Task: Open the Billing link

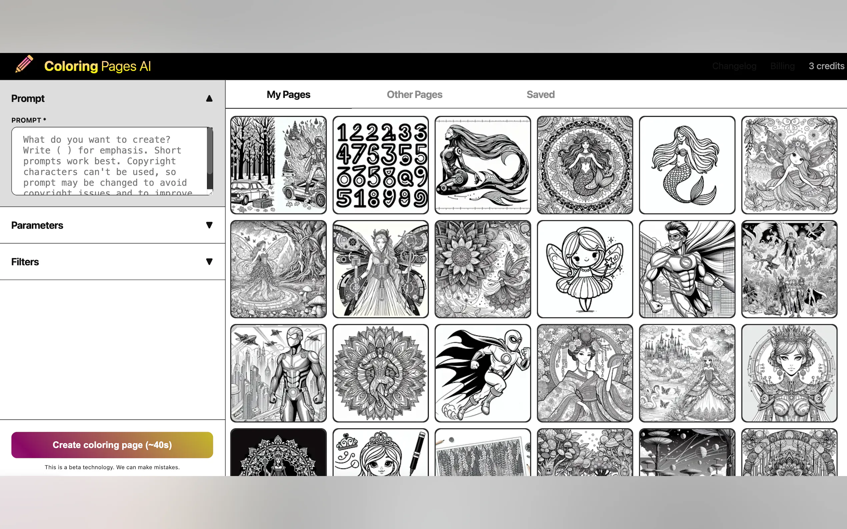Action: click(782, 66)
